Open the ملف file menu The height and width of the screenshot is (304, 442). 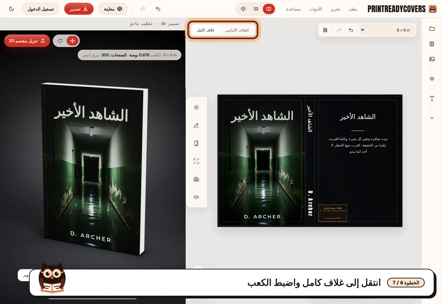pos(353,9)
